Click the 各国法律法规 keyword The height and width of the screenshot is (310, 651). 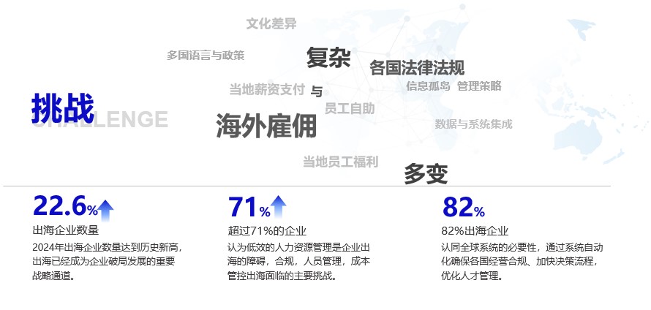[x=417, y=68]
